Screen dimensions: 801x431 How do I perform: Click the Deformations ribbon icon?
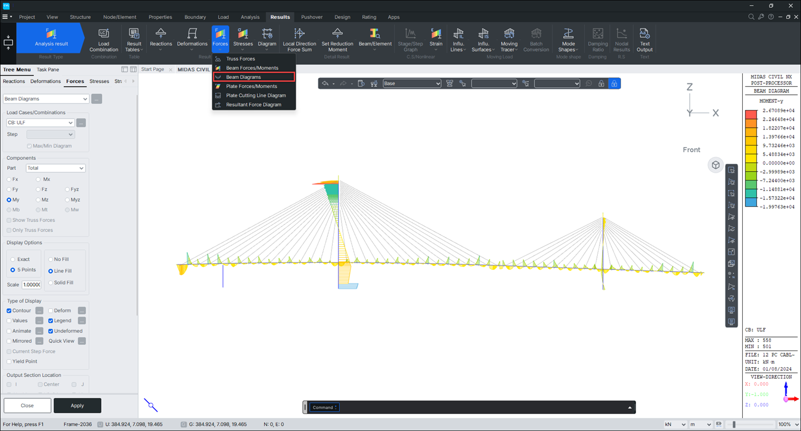192,39
